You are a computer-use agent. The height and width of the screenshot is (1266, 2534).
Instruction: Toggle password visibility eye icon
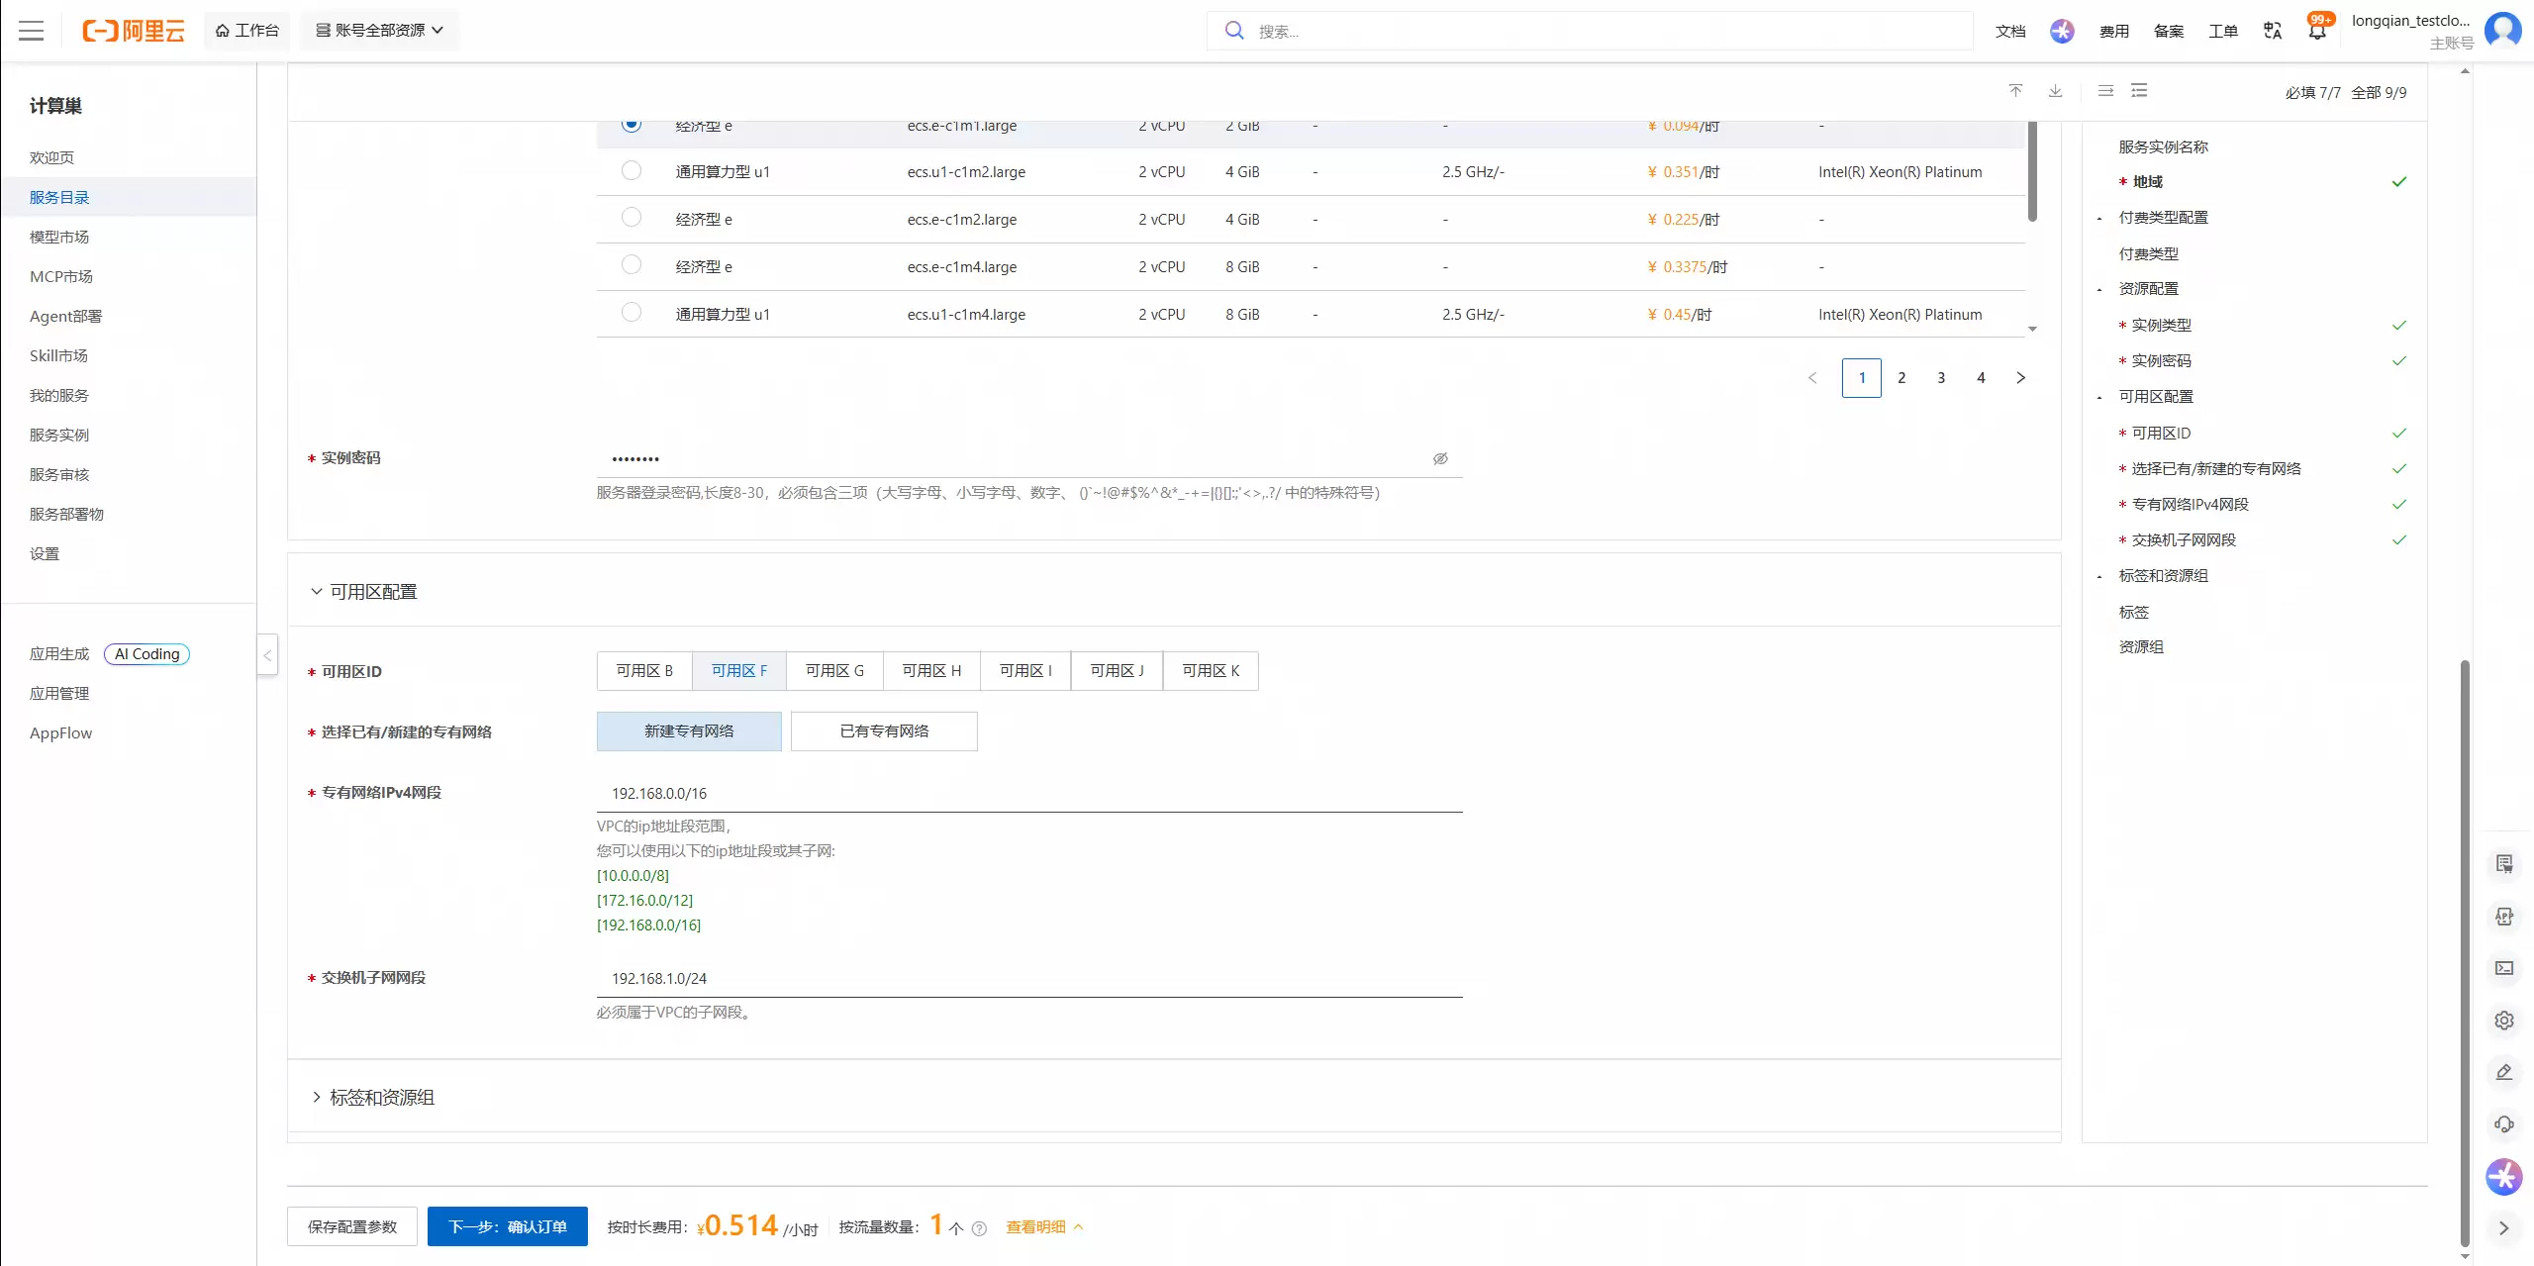click(1440, 458)
